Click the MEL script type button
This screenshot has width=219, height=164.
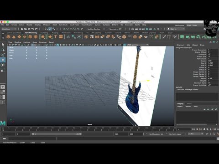pos(5,138)
